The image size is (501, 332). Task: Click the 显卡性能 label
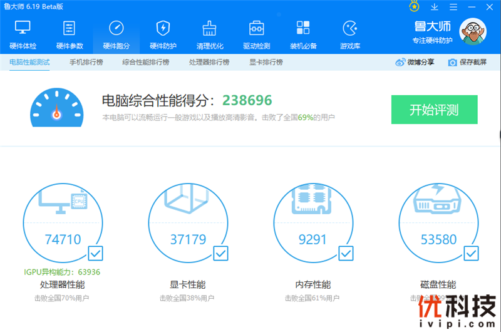click(187, 284)
